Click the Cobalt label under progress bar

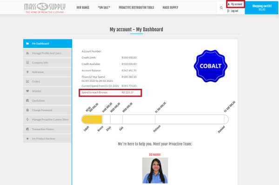(86, 129)
